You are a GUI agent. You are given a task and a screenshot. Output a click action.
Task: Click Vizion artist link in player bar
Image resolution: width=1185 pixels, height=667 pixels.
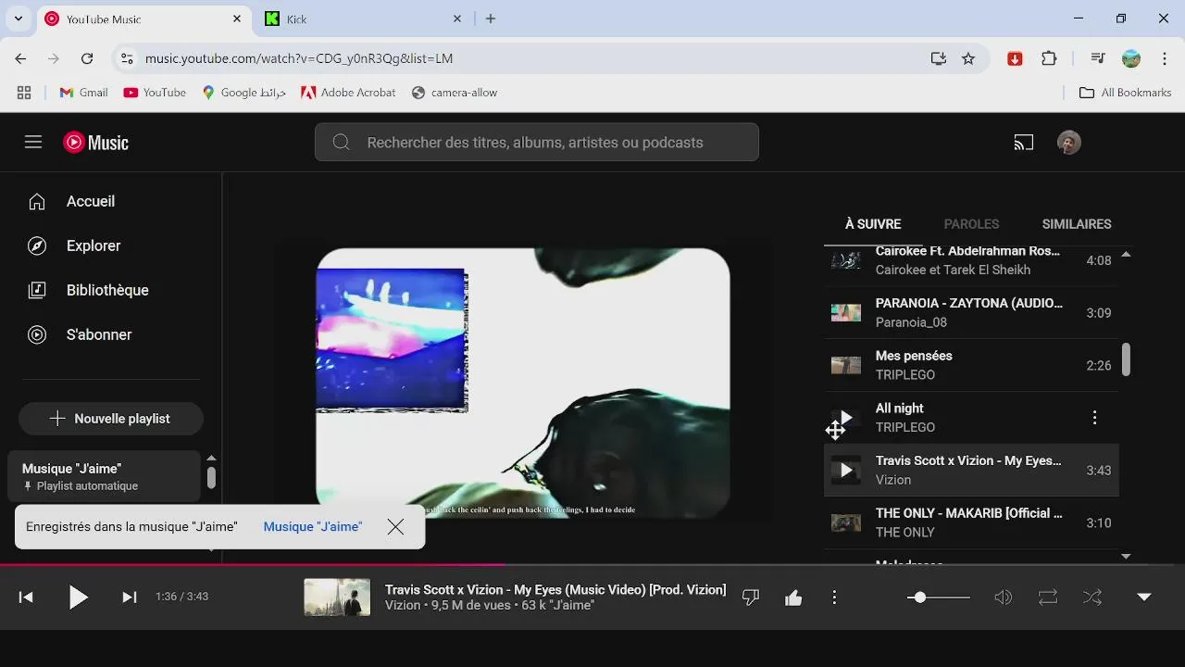pyautogui.click(x=403, y=606)
